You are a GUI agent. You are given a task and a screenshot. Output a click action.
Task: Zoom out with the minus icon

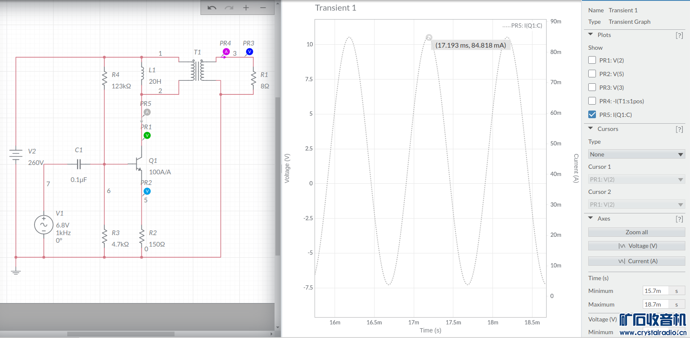pos(263,8)
